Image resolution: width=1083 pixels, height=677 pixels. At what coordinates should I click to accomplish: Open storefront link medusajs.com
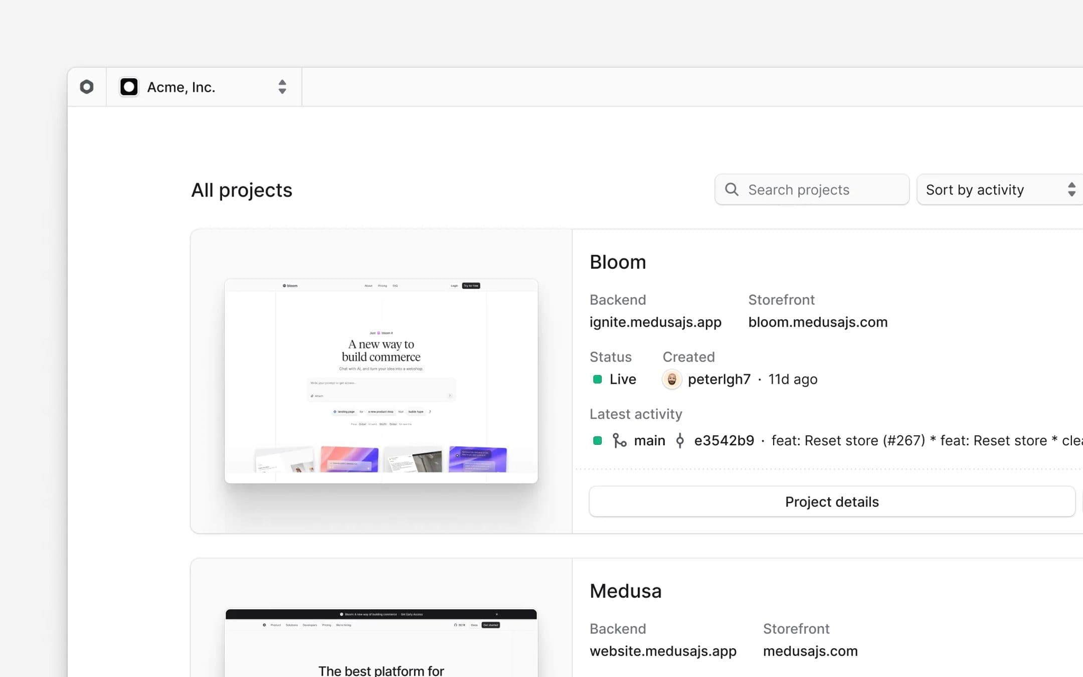tap(810, 651)
